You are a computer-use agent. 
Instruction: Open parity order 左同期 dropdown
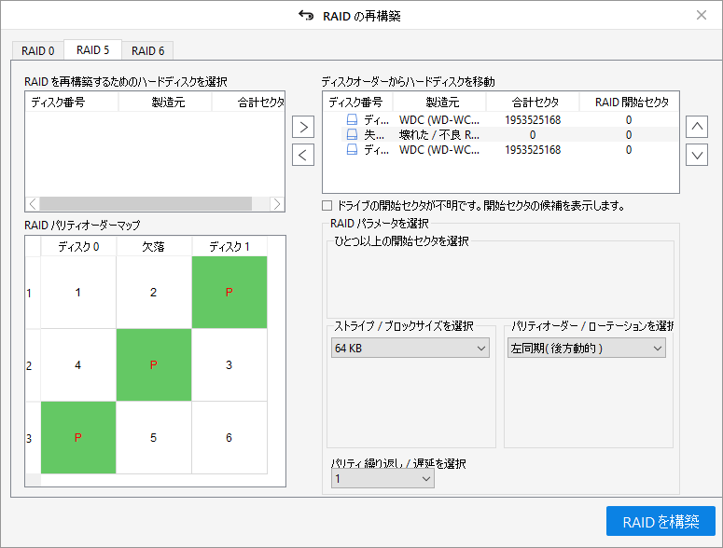[587, 349]
